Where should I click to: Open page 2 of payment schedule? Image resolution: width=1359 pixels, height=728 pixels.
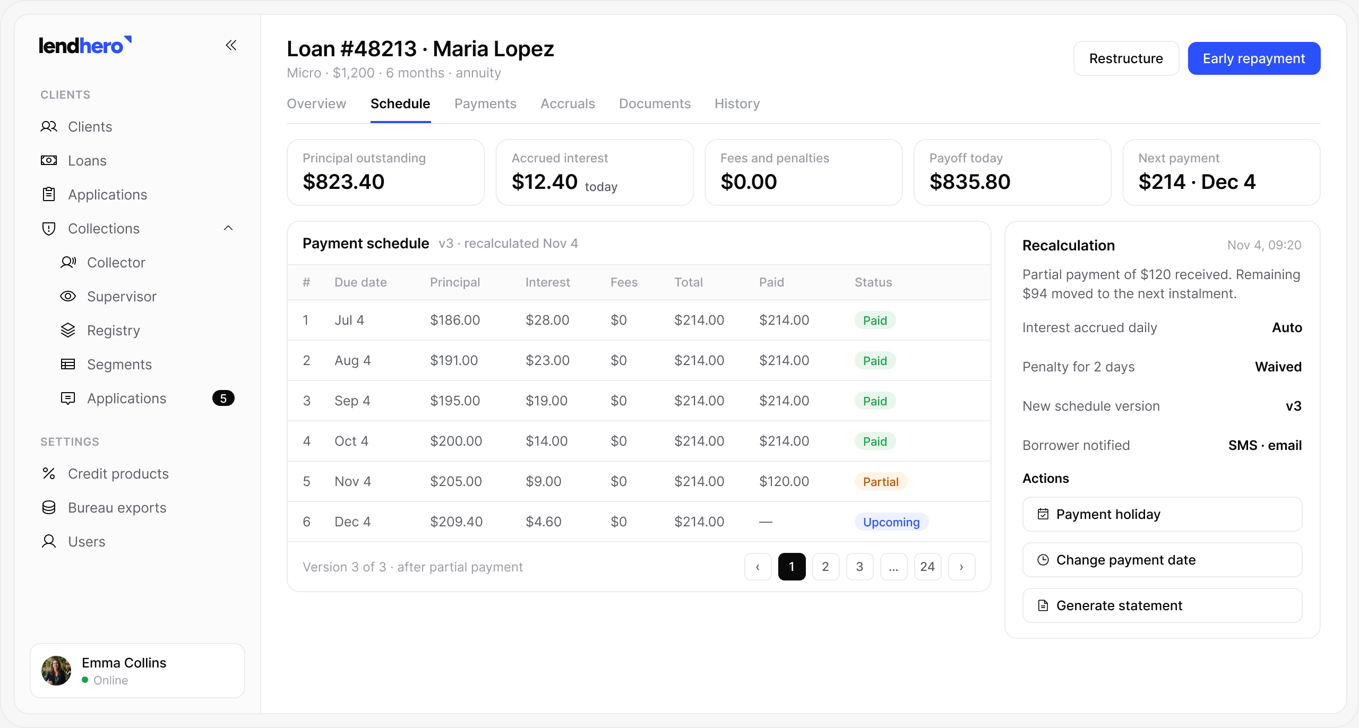[x=825, y=567]
